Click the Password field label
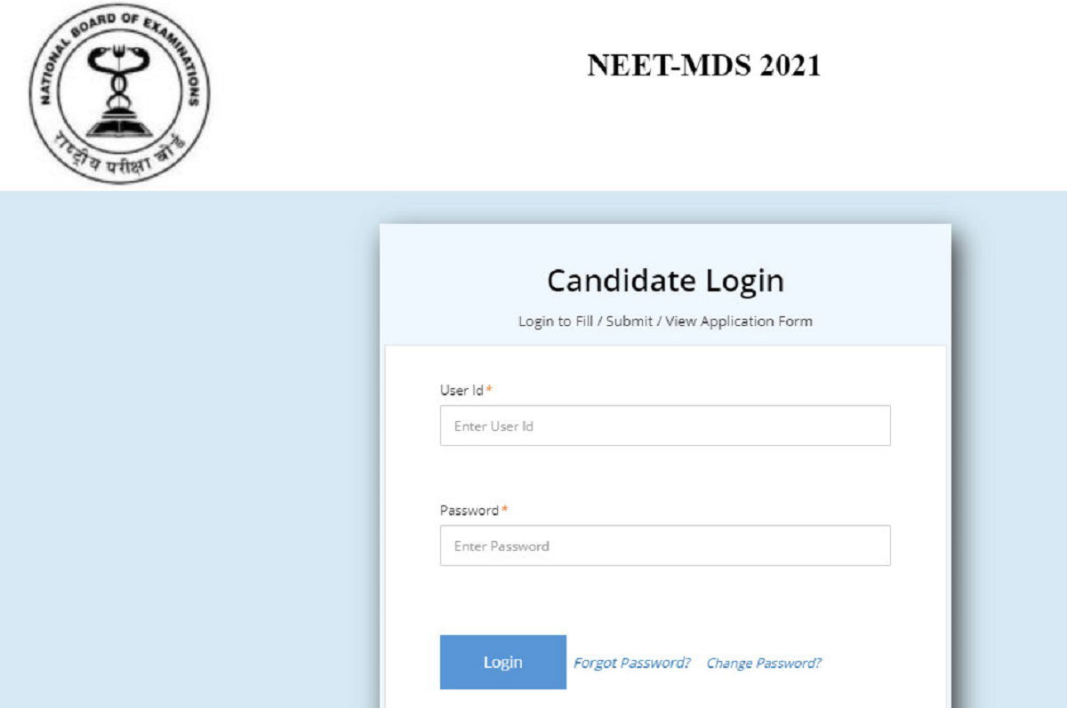Viewport: 1067px width, 708px height. [469, 510]
